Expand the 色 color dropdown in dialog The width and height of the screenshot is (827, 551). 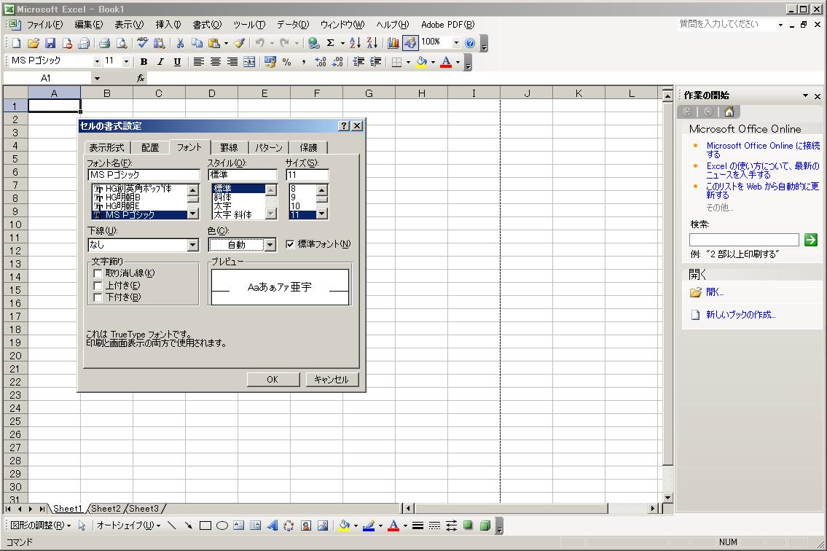pos(270,246)
